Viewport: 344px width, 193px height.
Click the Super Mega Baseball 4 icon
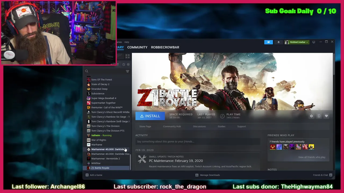[89, 98]
